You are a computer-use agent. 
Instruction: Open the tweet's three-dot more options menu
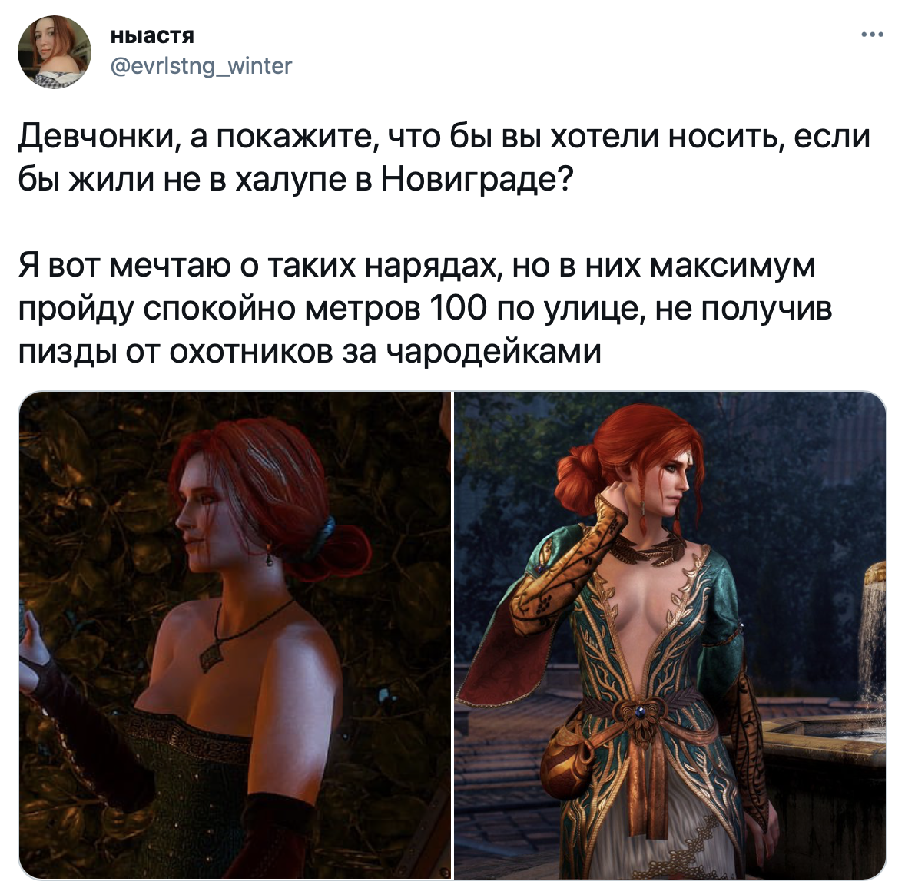[x=872, y=35]
